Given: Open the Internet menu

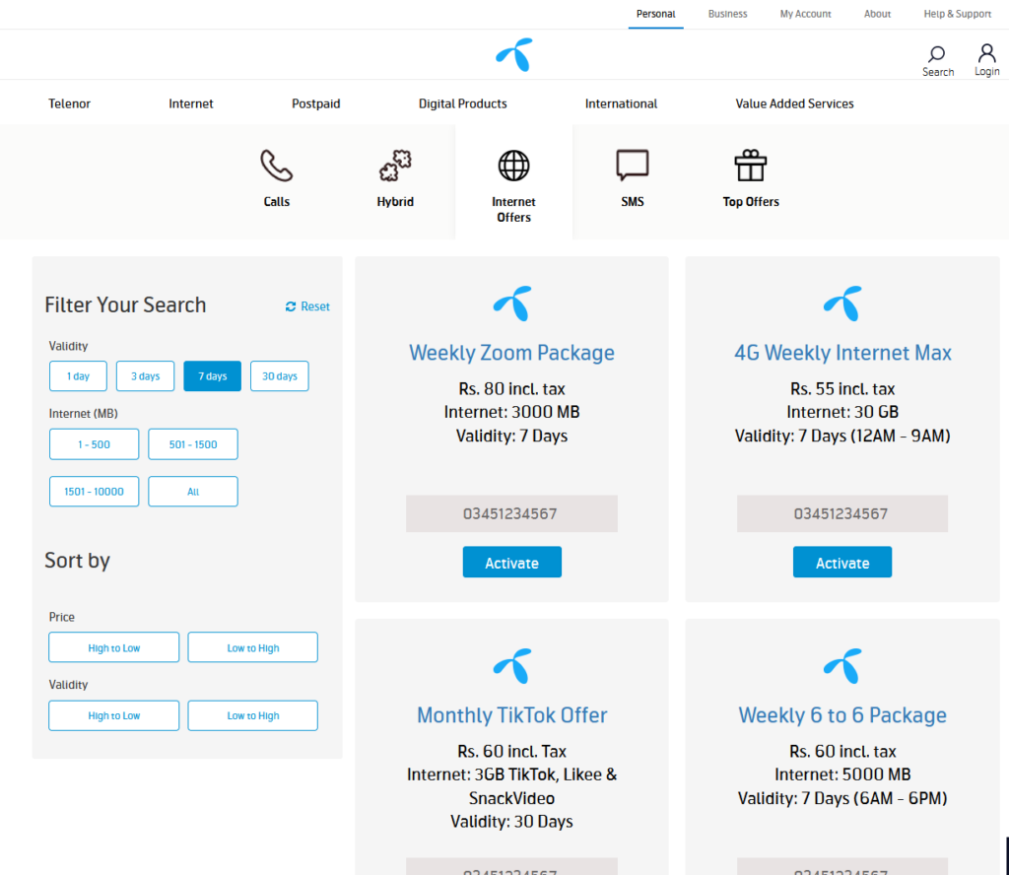Looking at the screenshot, I should (x=191, y=103).
